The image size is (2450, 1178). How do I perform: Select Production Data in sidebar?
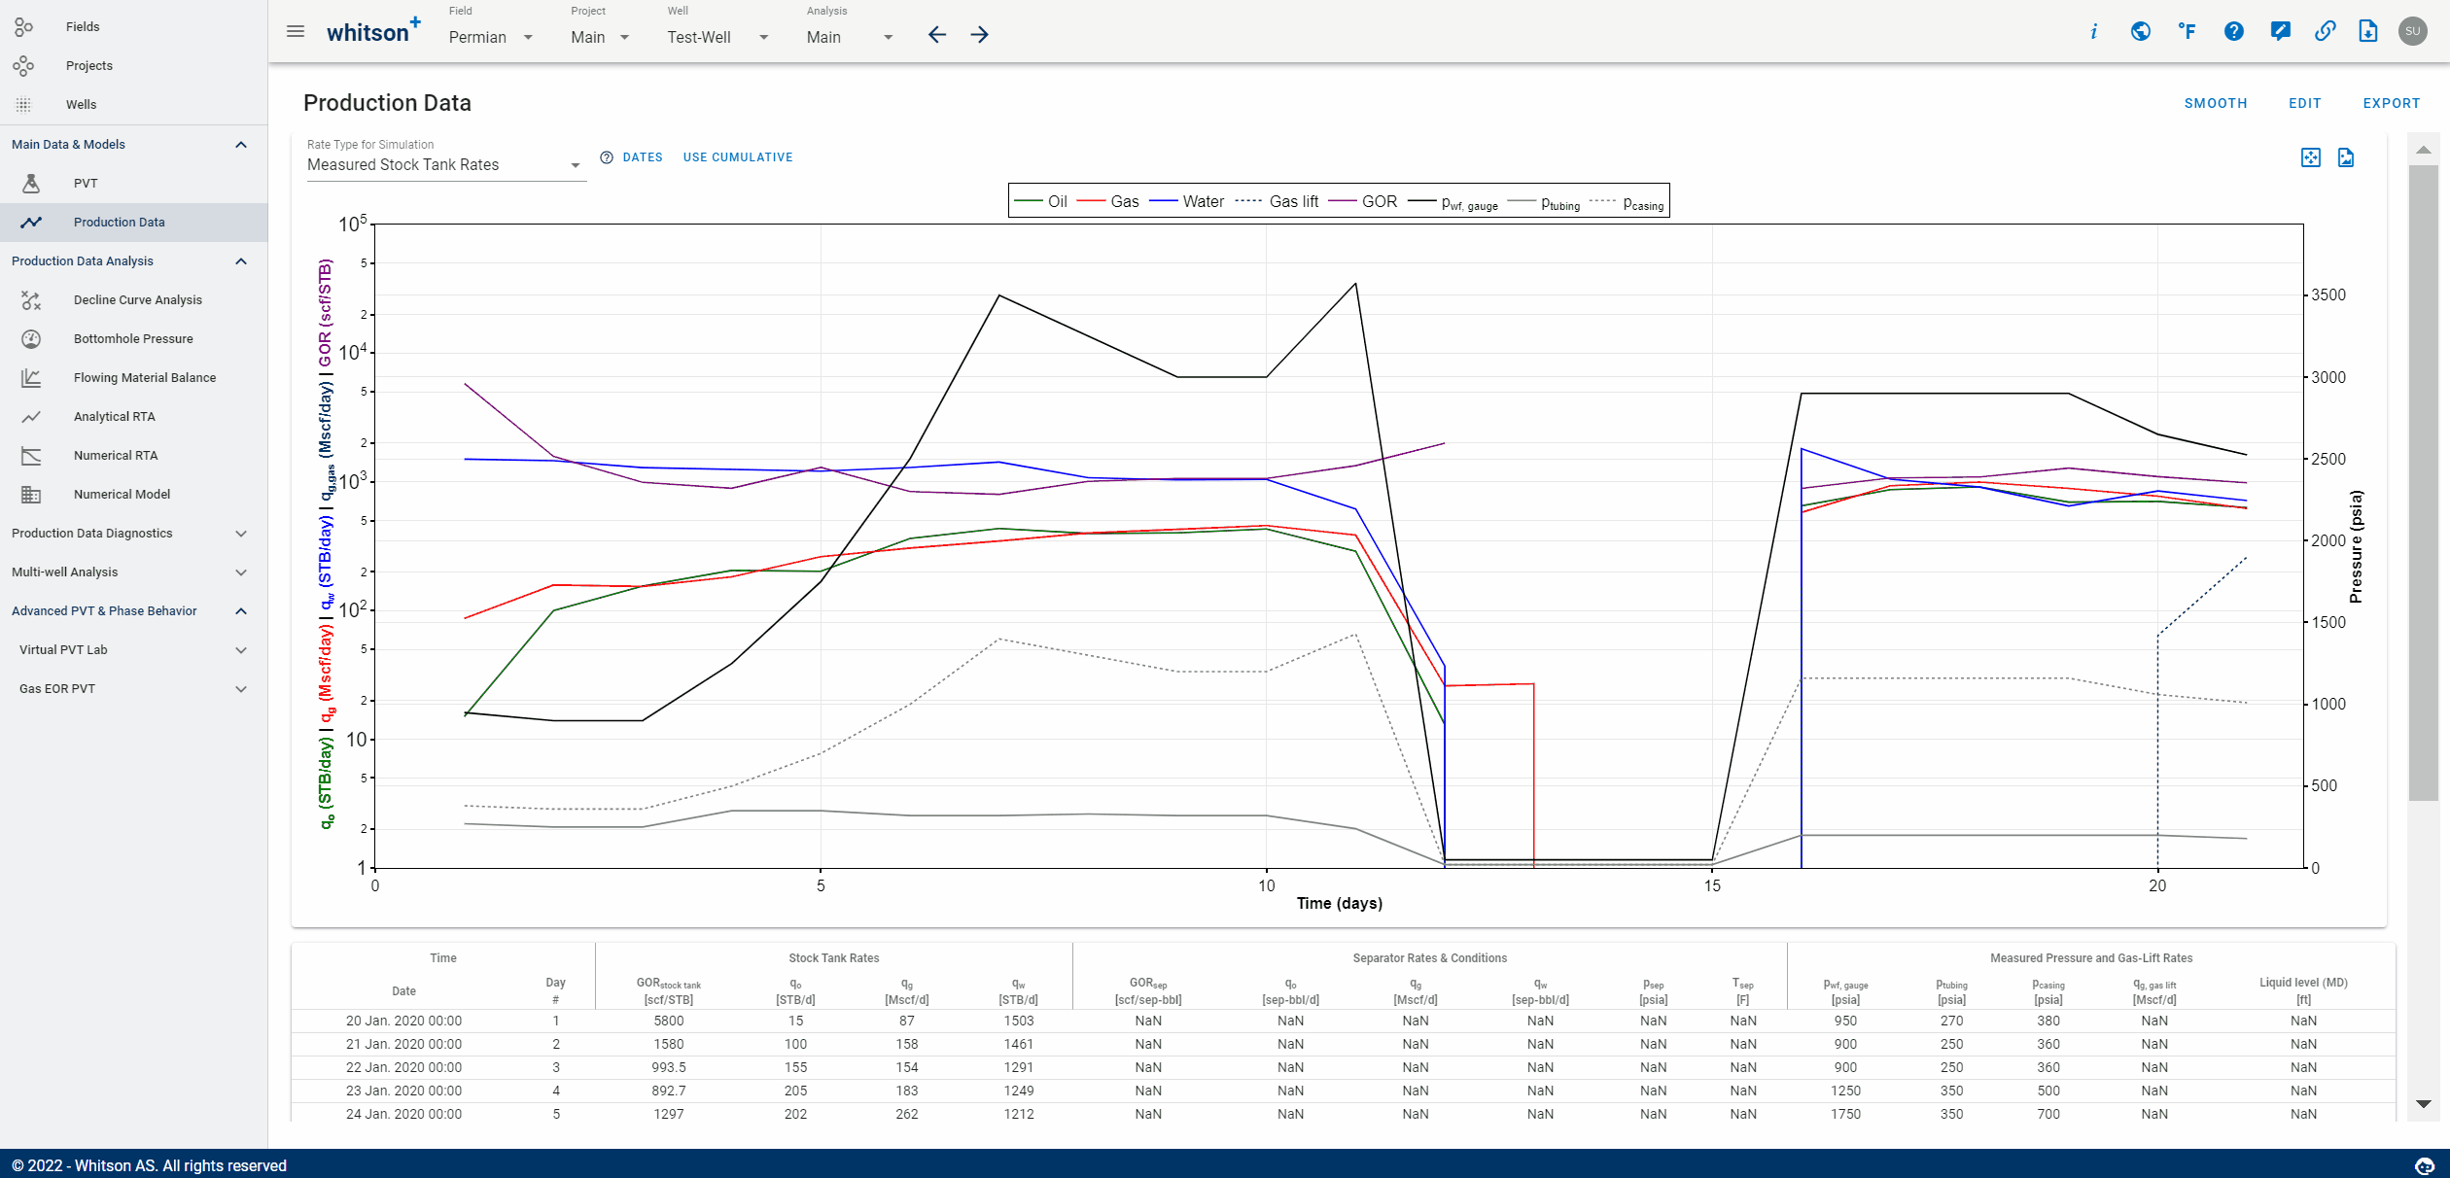pyautogui.click(x=134, y=222)
